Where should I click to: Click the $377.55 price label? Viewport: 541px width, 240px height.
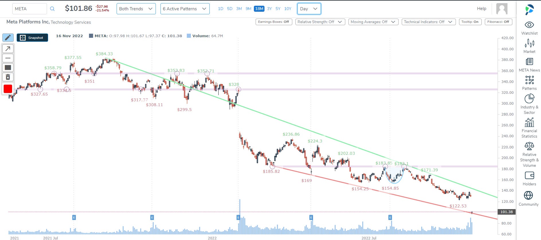(73, 57)
